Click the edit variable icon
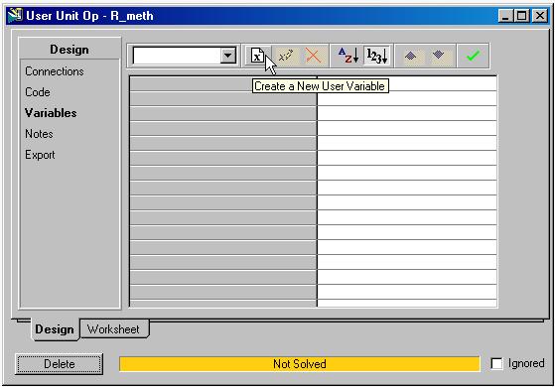Viewport: 555px width, 387px height. 286,56
